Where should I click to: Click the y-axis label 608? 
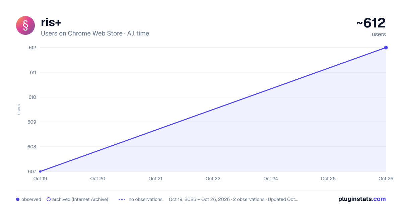[x=32, y=147]
